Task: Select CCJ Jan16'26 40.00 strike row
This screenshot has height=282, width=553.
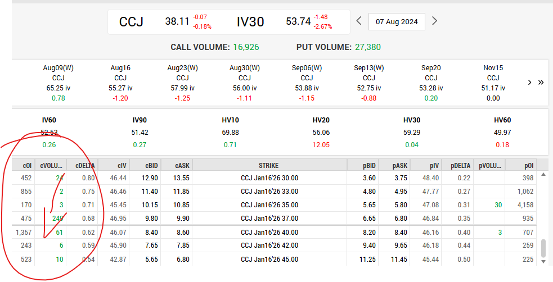Action: tap(274, 233)
